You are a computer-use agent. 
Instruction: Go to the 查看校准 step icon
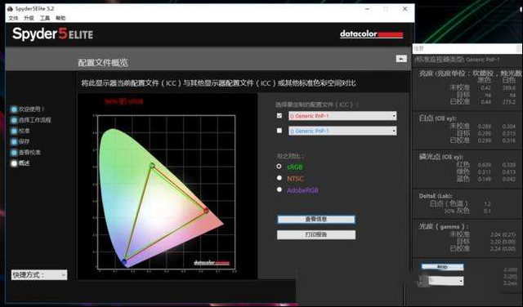14,153
